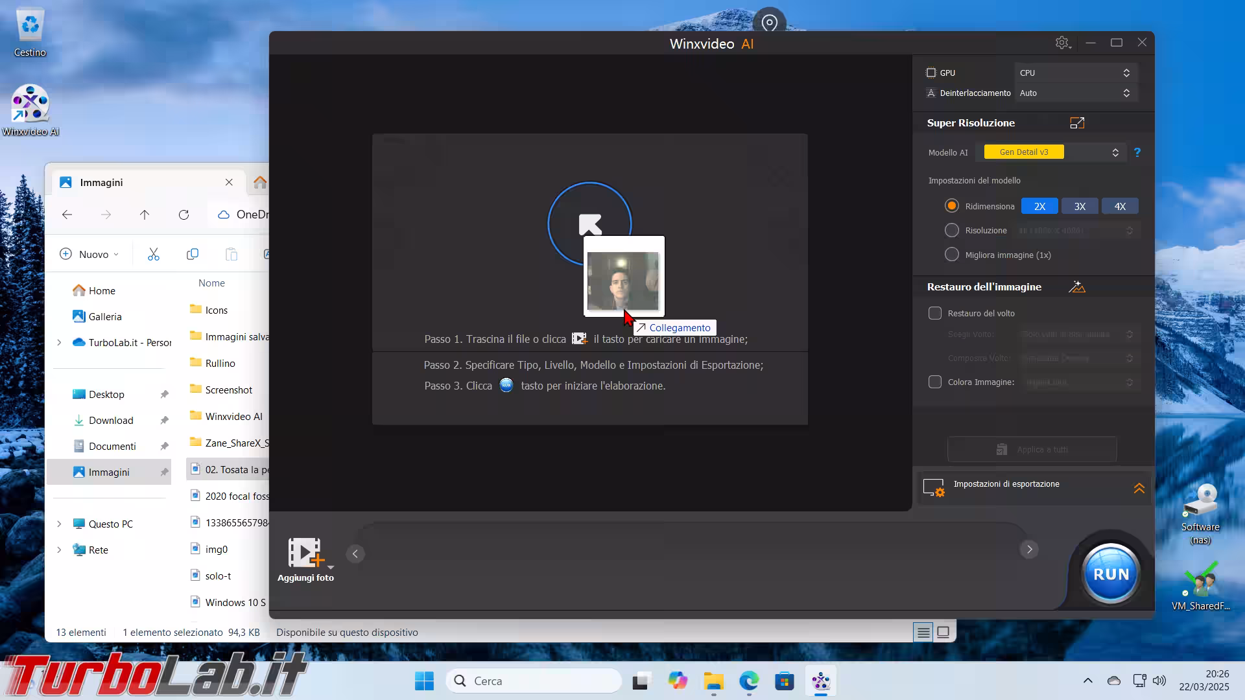The image size is (1245, 700).
Task: Tick the Colora Immagine checkbox
Action: pyautogui.click(x=934, y=382)
